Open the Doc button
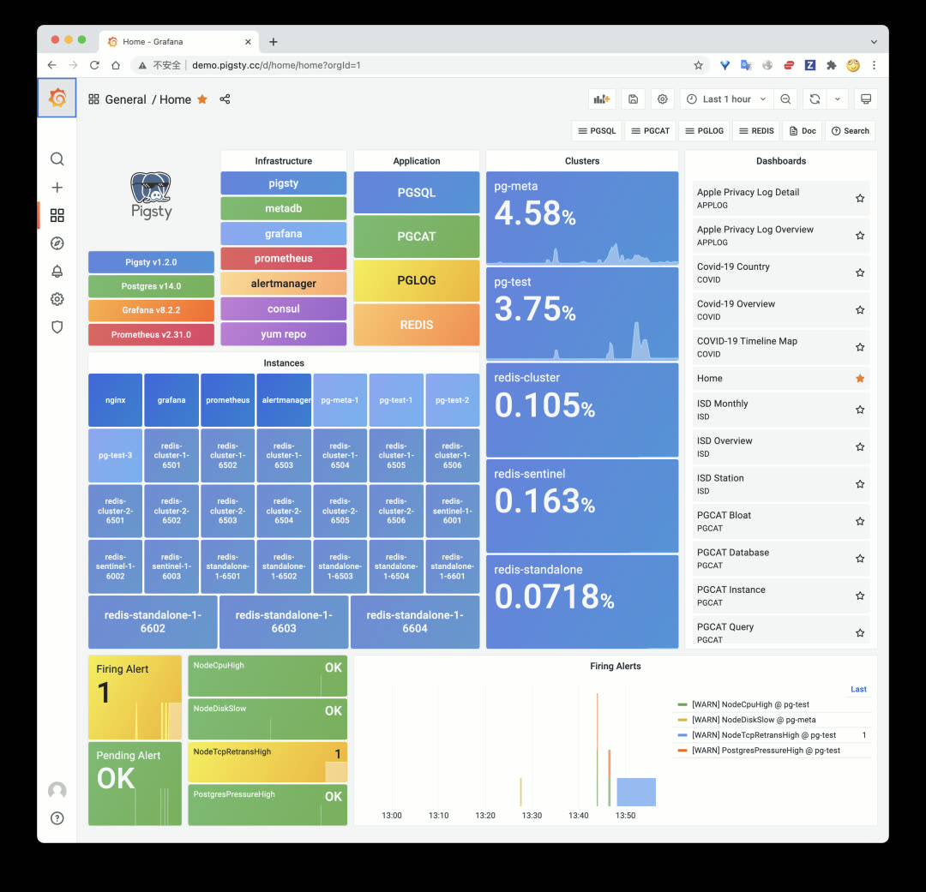Screen dimensions: 926x892 pos(802,130)
